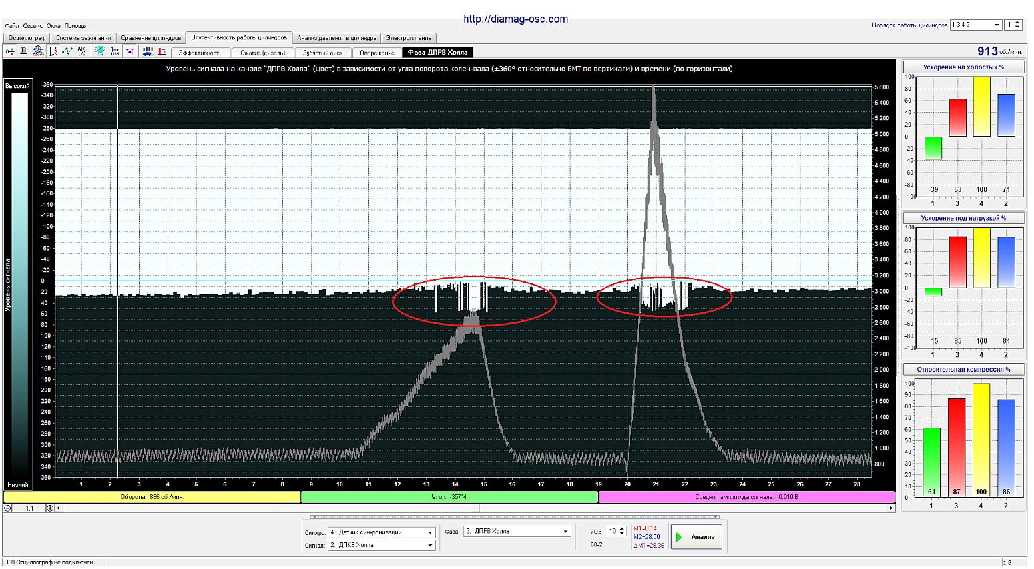This screenshot has width=1034, height=569.
Task: Click yellow bar 100 in compression chart
Action: pyautogui.click(x=981, y=440)
